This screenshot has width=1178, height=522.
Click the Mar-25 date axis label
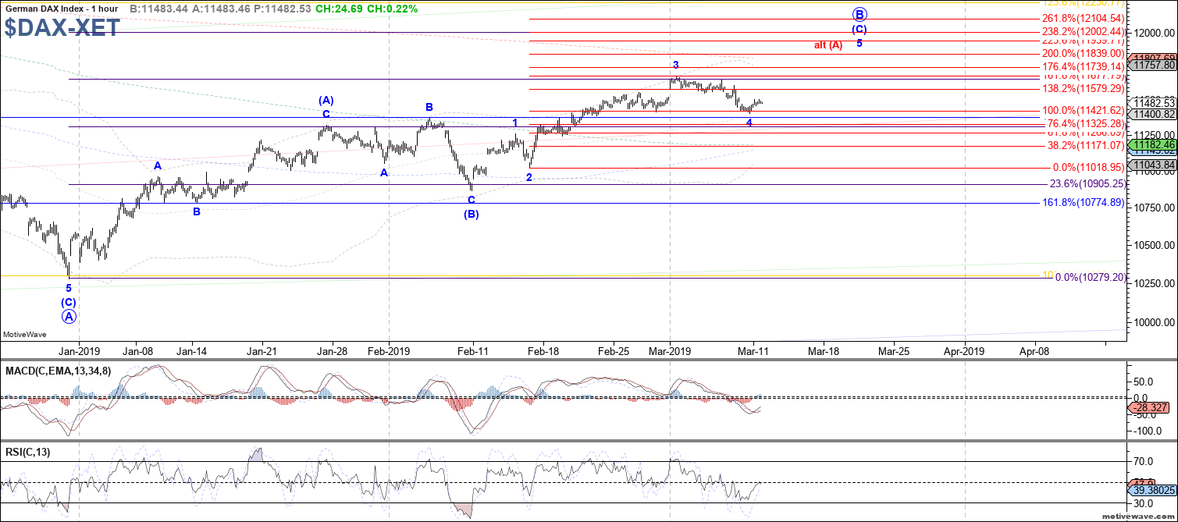(894, 351)
